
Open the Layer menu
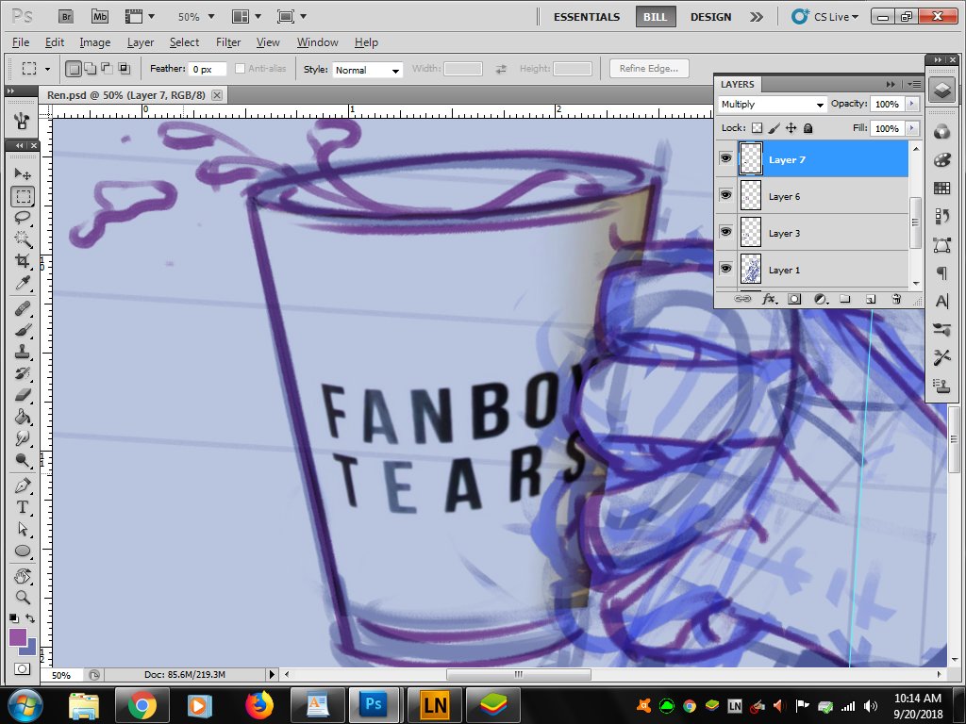tap(141, 42)
